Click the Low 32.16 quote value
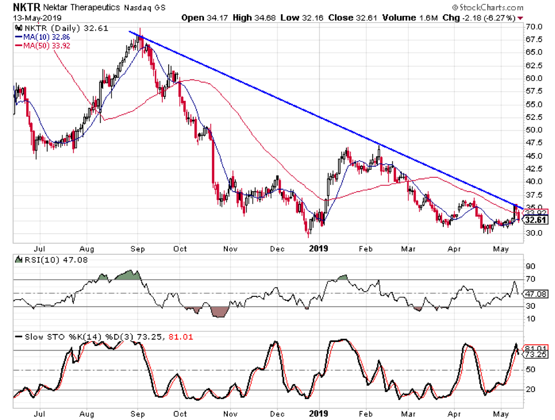The width and height of the screenshot is (555, 420). (x=301, y=18)
